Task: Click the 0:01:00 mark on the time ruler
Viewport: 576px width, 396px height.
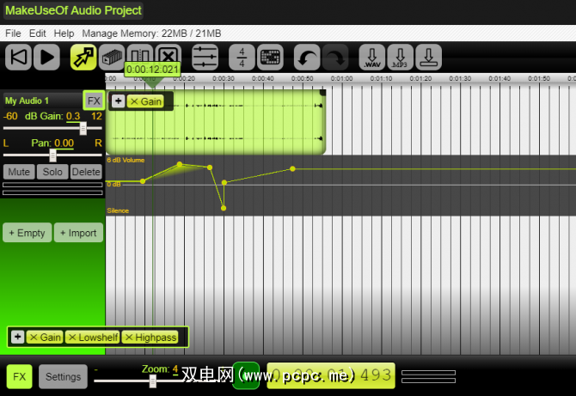Action: tap(341, 78)
